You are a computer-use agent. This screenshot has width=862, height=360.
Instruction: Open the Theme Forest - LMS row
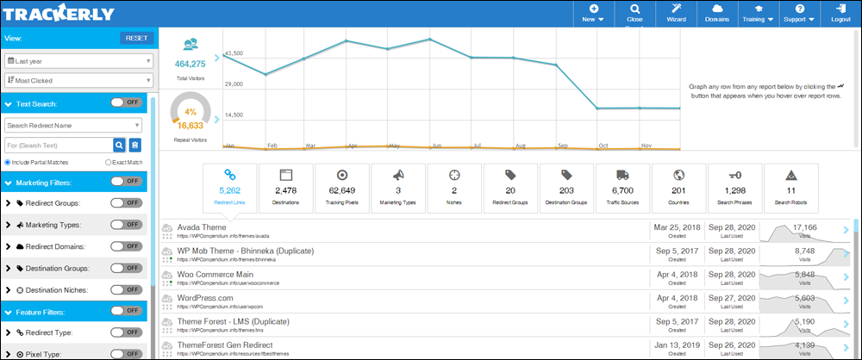tap(506, 326)
